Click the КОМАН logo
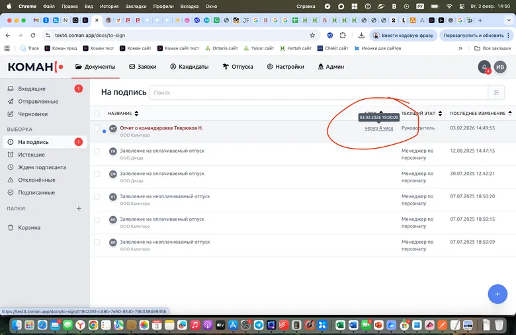 tap(35, 67)
